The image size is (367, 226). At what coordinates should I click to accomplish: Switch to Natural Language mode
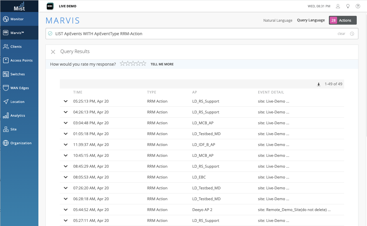pyautogui.click(x=278, y=21)
